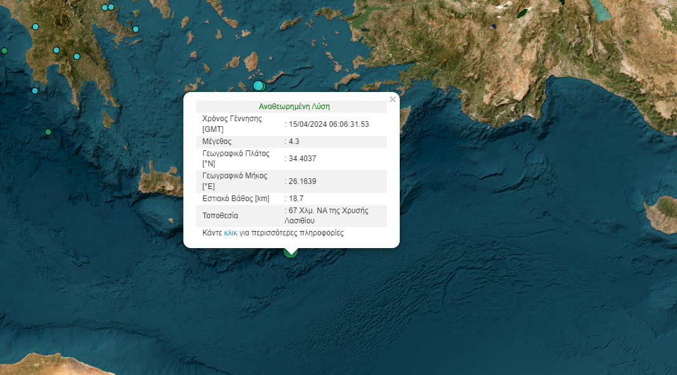Click the magnitude value '4.3'
The image size is (677, 375).
coord(294,141)
